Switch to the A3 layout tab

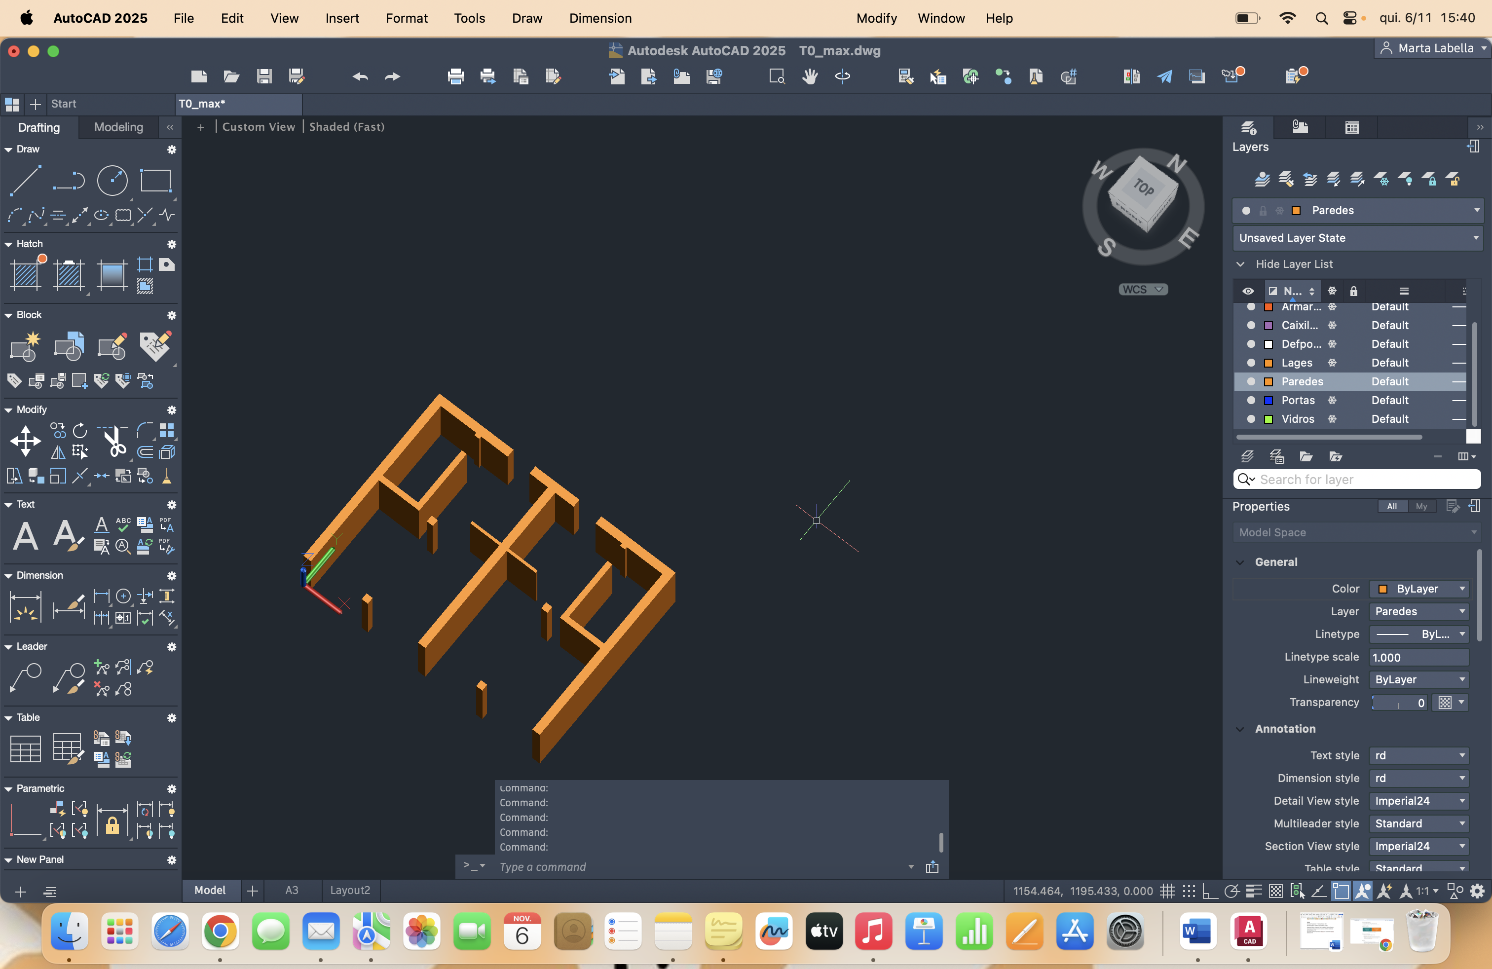[x=292, y=890]
